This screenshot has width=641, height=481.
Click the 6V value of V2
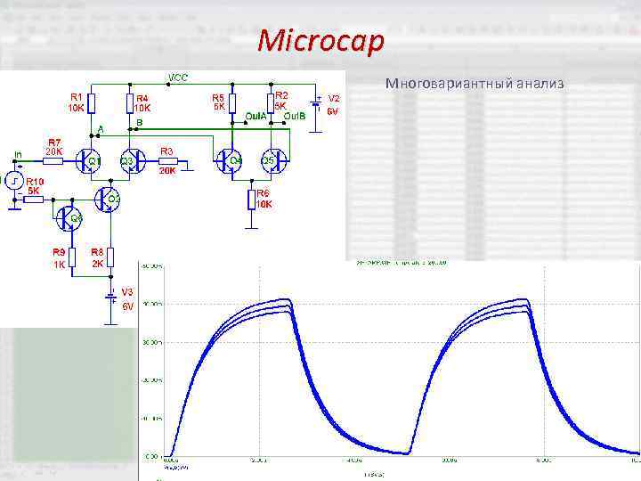(333, 111)
